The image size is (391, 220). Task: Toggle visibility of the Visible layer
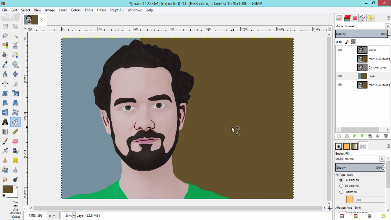pos(340,50)
